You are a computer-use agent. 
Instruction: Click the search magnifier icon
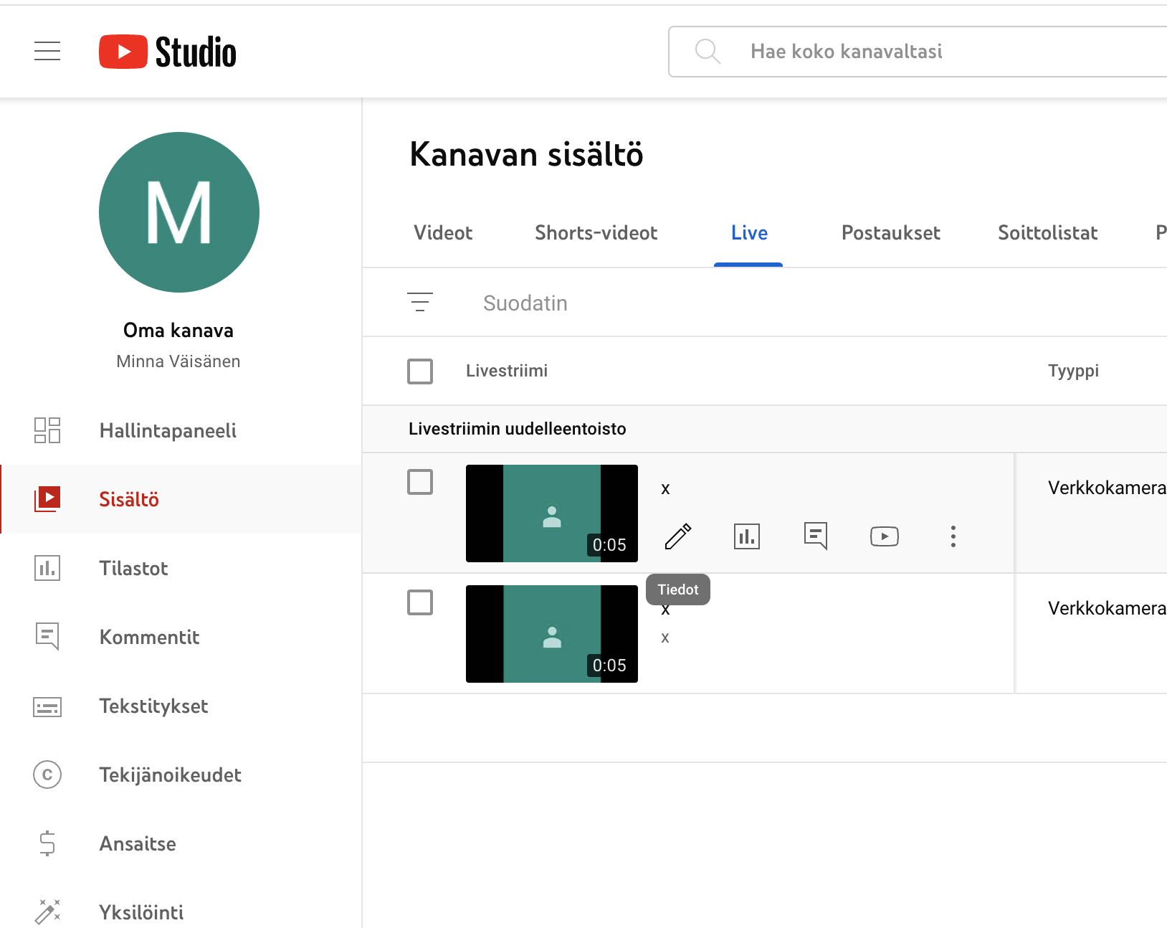[x=708, y=52]
